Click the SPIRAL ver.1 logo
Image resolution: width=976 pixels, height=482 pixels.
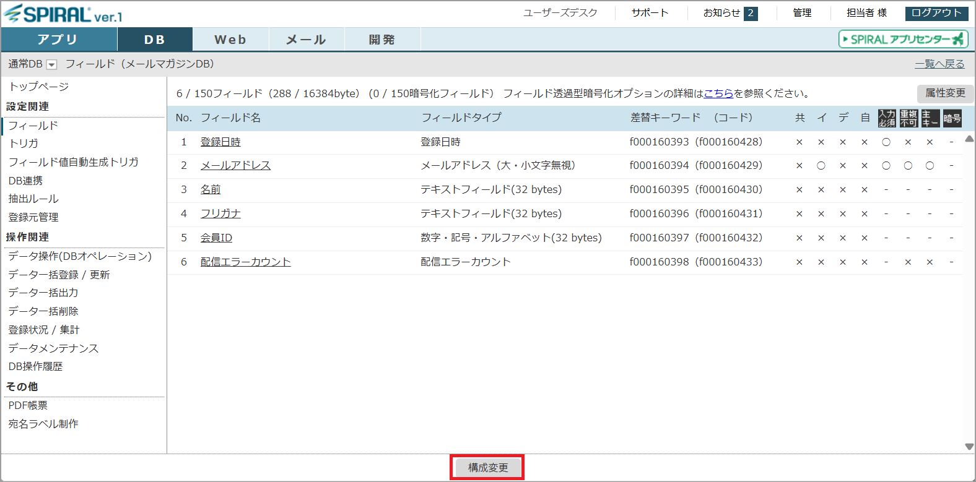[x=63, y=14]
